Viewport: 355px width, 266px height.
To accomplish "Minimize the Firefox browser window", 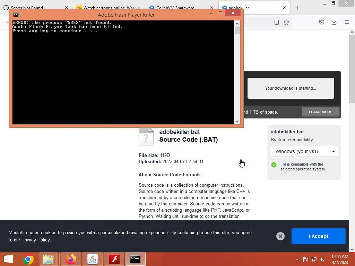I will coord(324,3).
